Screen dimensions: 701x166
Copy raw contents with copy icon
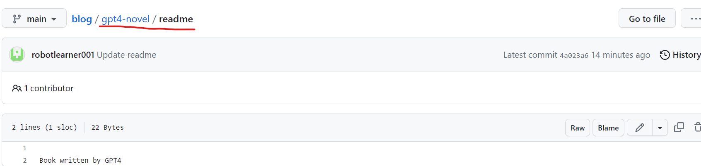click(x=679, y=128)
